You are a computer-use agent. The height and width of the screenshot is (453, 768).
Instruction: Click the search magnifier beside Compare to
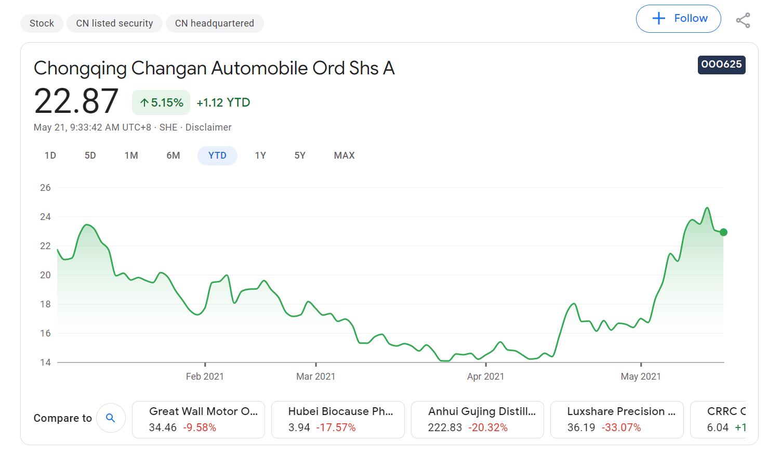pyautogui.click(x=111, y=418)
